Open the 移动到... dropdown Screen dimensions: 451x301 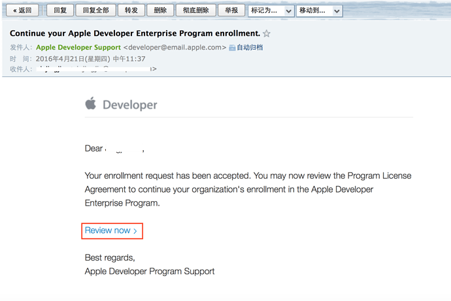tap(319, 11)
